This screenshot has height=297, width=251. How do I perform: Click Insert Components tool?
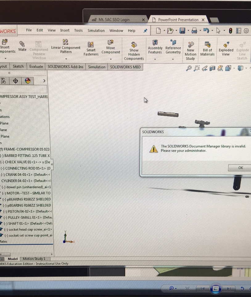point(6,46)
